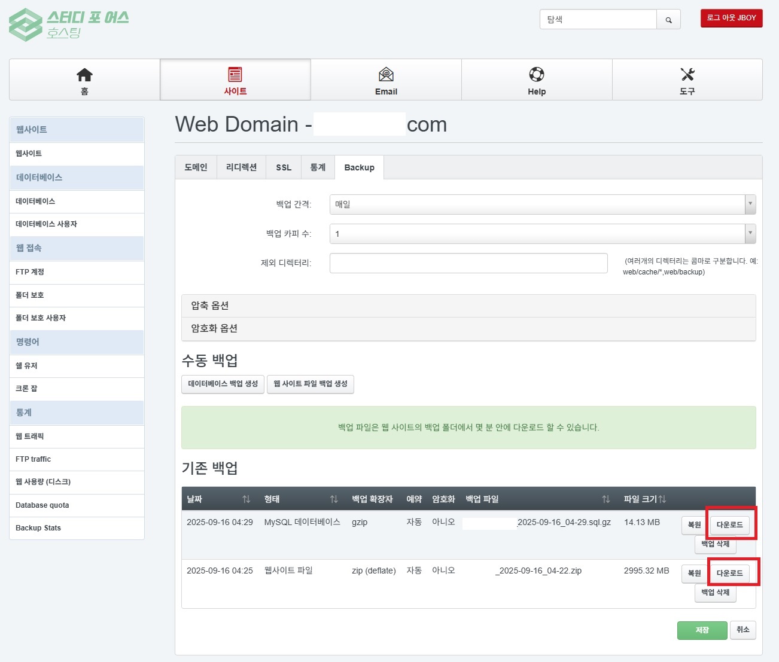Click the Study For Us hosting logo
This screenshot has height=662, width=779.
pyautogui.click(x=69, y=25)
